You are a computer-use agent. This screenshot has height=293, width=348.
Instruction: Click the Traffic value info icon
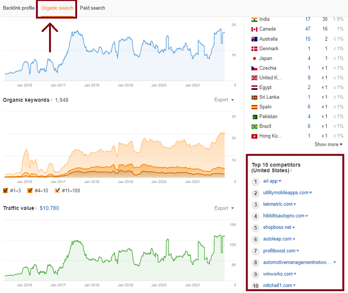(x=36, y=208)
